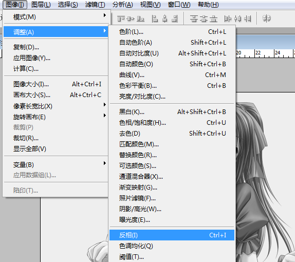
Task: Open 通道混合器(X)... adjustment
Action: (x=172, y=176)
